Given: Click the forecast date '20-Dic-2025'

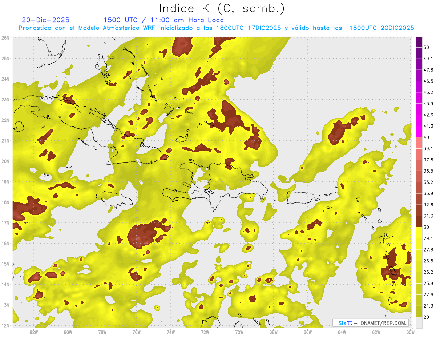Looking at the screenshot, I should (45, 20).
